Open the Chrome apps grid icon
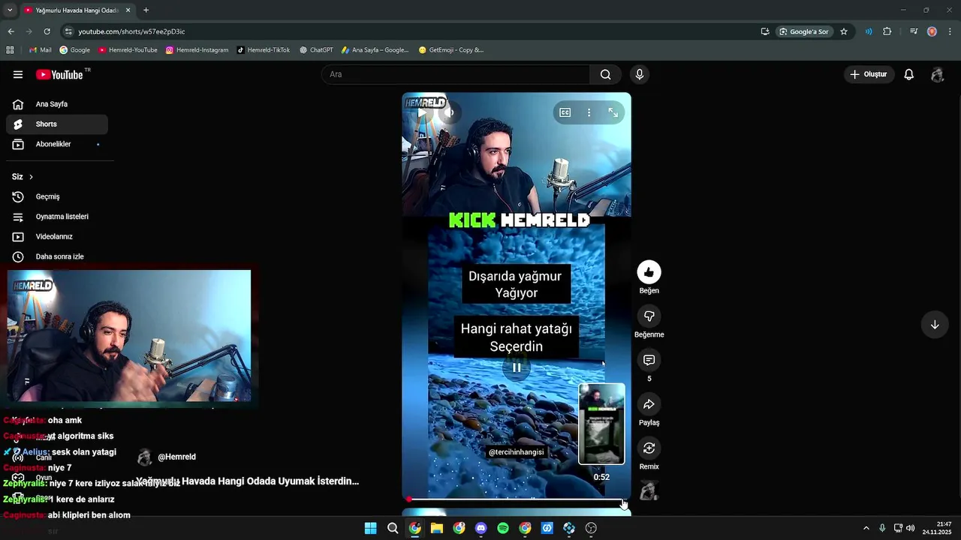This screenshot has height=540, width=961. pyautogui.click(x=10, y=50)
